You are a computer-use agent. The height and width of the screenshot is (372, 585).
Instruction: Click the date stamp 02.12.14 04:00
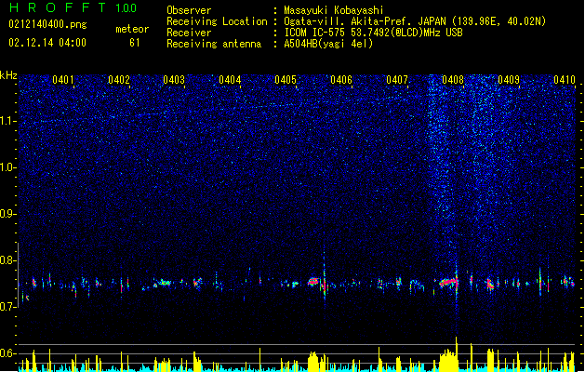pyautogui.click(x=47, y=43)
